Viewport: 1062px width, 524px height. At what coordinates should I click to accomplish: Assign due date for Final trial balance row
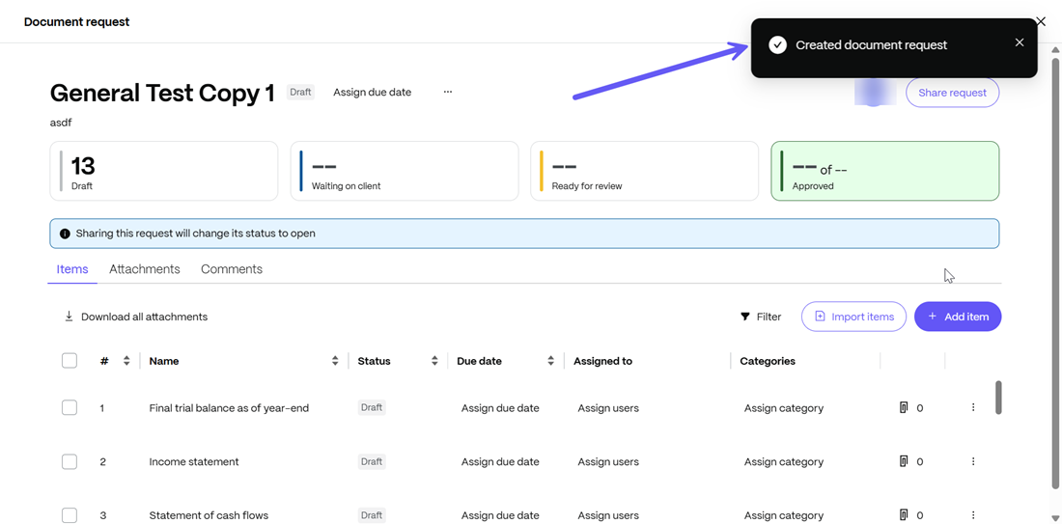(500, 408)
